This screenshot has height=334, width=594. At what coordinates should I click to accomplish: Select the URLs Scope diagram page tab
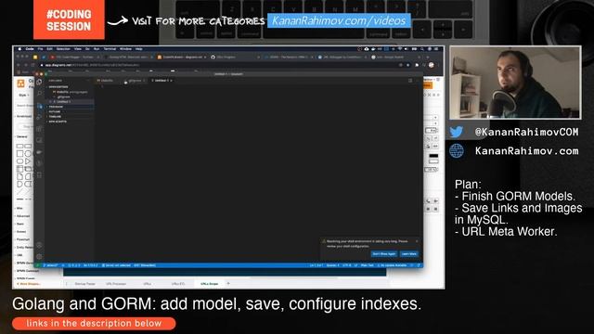210,284
